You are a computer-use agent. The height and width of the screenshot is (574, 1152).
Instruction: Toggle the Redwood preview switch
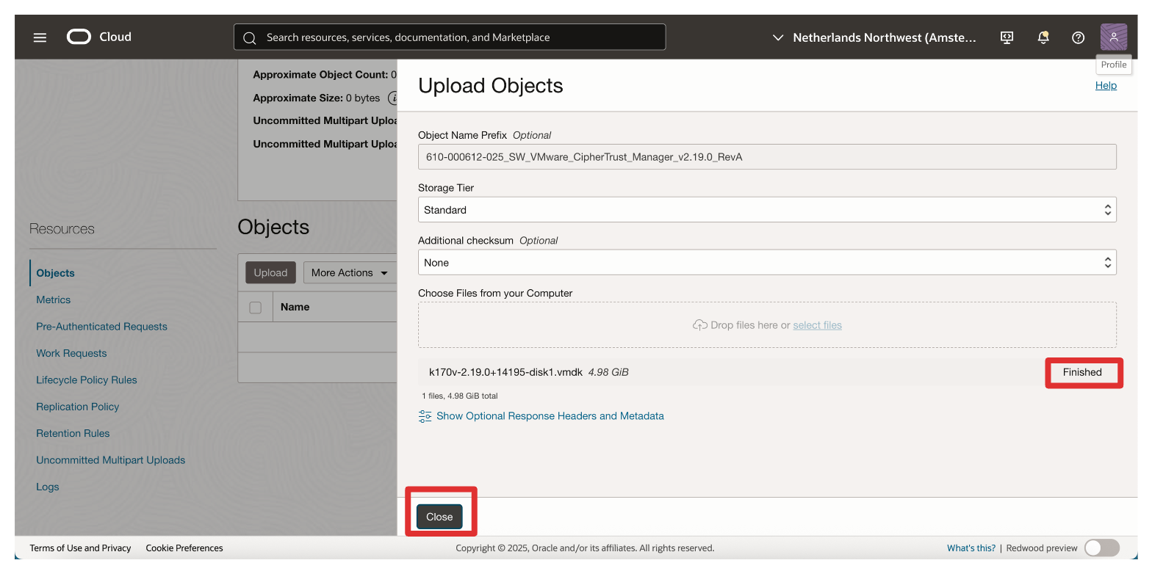click(x=1101, y=548)
